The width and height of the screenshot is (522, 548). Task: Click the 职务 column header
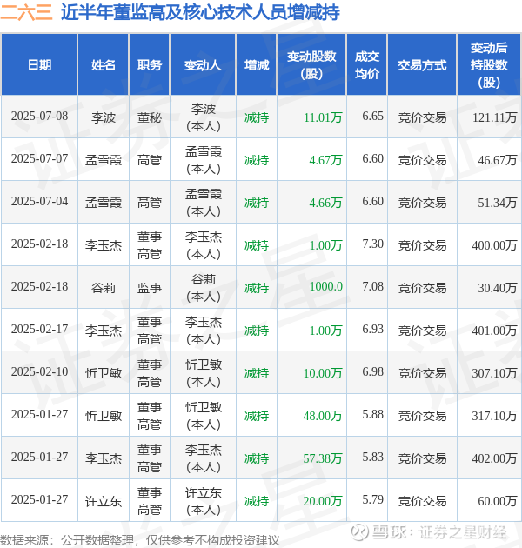click(x=150, y=64)
